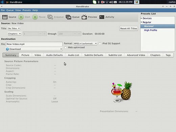The image size is (176, 132).
Task: Open the Title dropdown showing No Titles
Action: 14,28
